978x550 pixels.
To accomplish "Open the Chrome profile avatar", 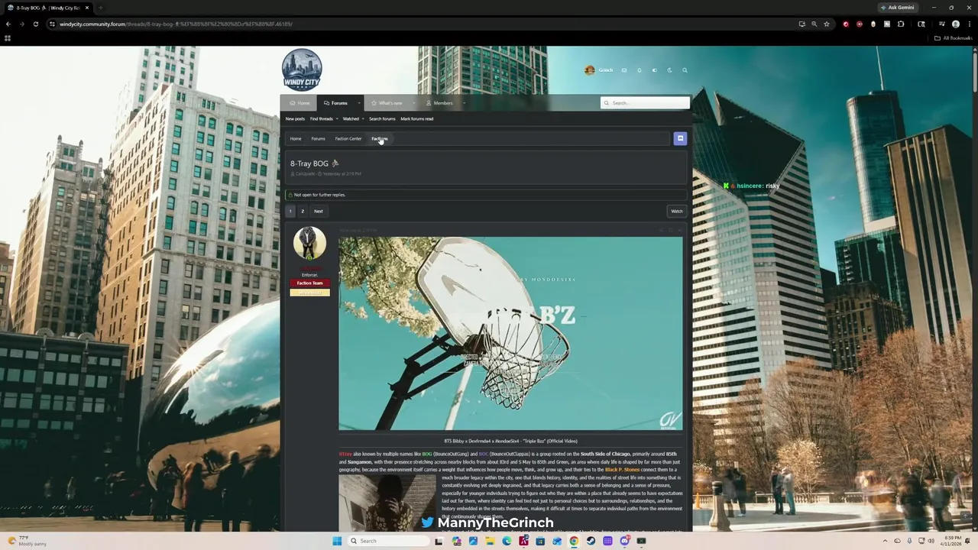I will 955,24.
